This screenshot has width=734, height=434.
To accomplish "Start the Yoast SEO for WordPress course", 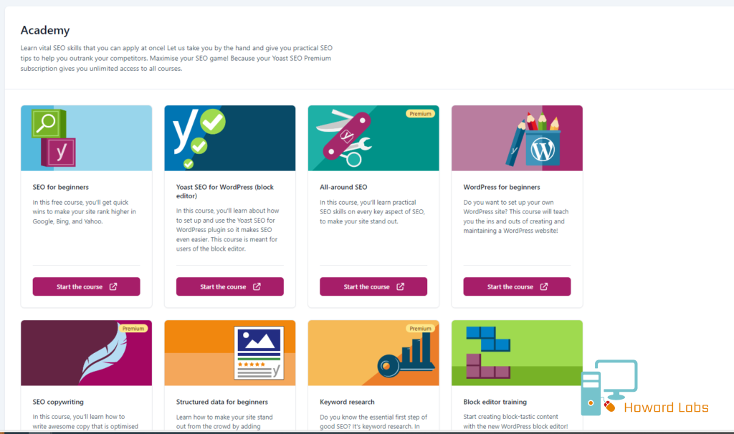I will click(x=230, y=286).
